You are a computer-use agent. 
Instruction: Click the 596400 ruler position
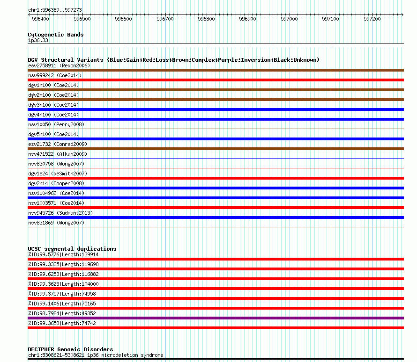[x=40, y=19]
